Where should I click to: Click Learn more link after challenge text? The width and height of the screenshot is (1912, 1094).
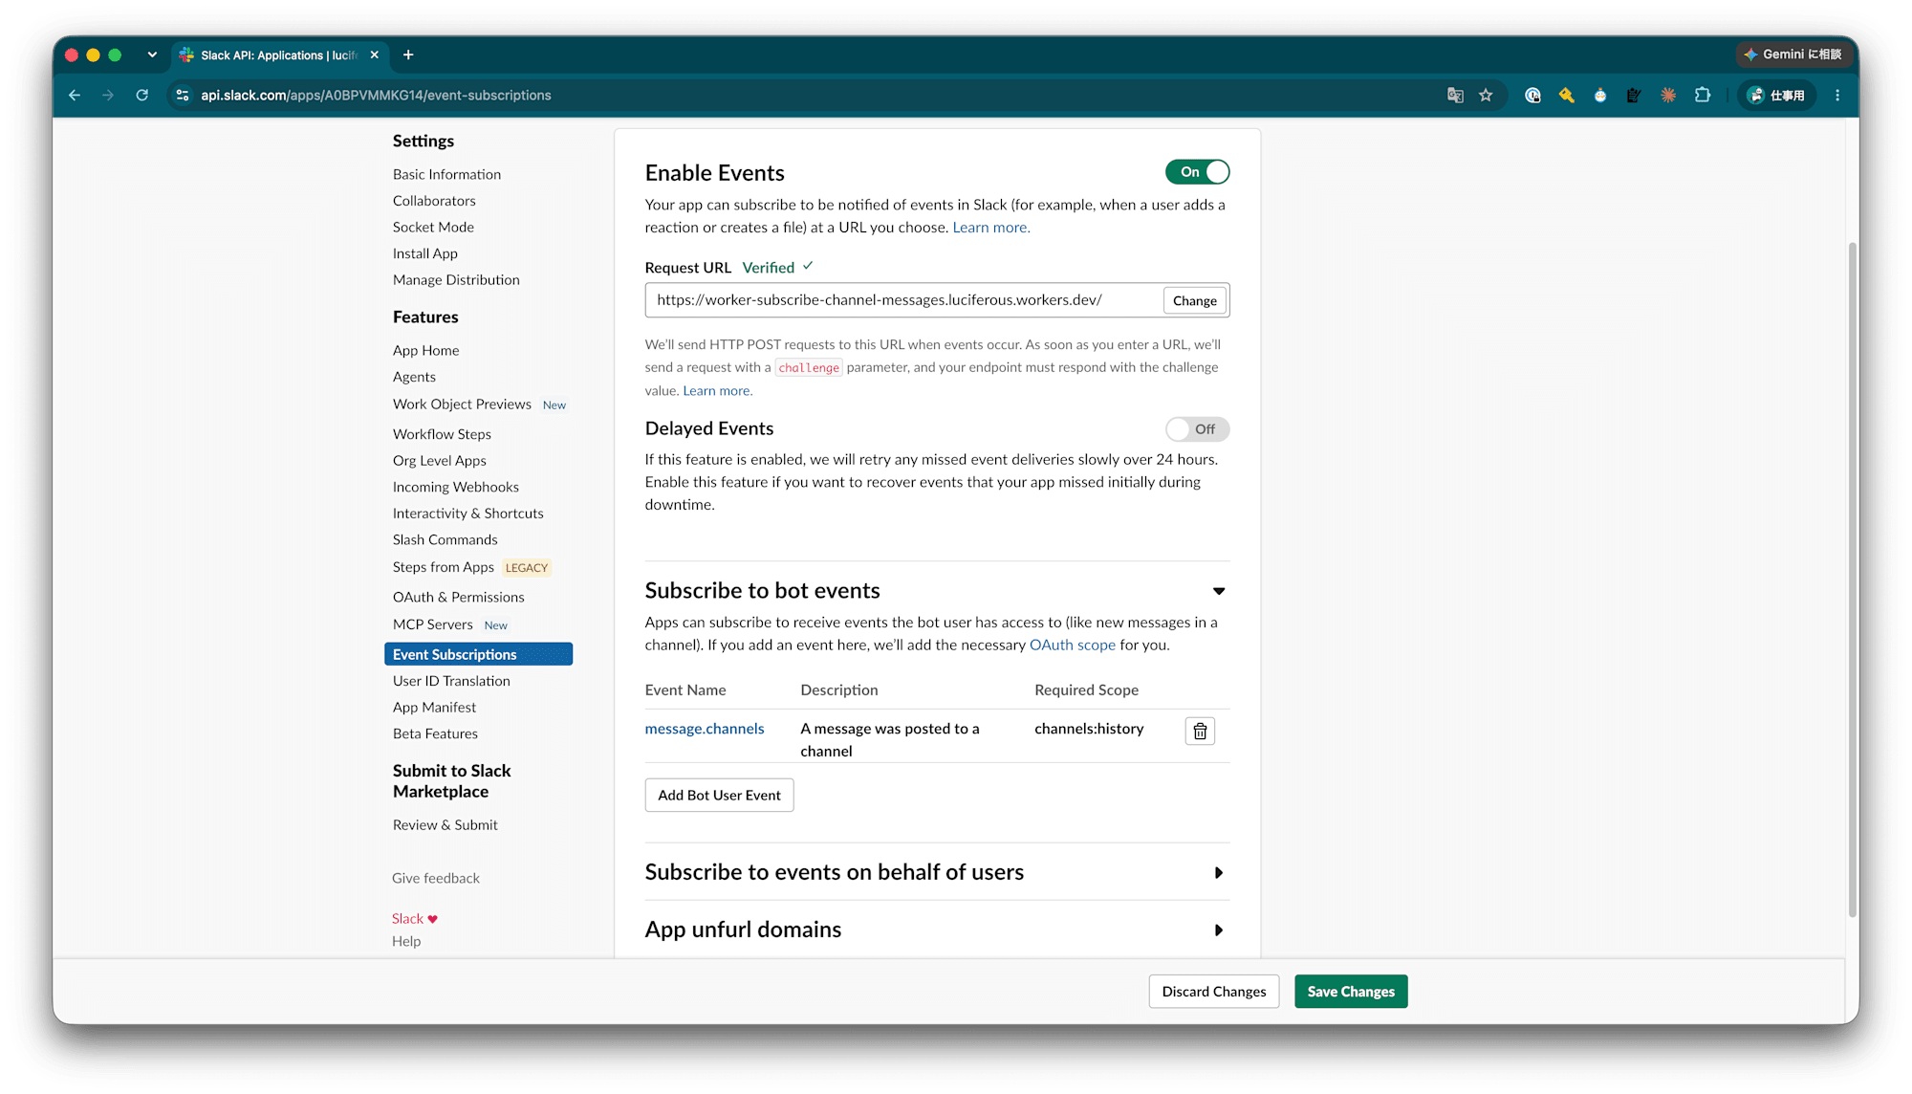[717, 391]
